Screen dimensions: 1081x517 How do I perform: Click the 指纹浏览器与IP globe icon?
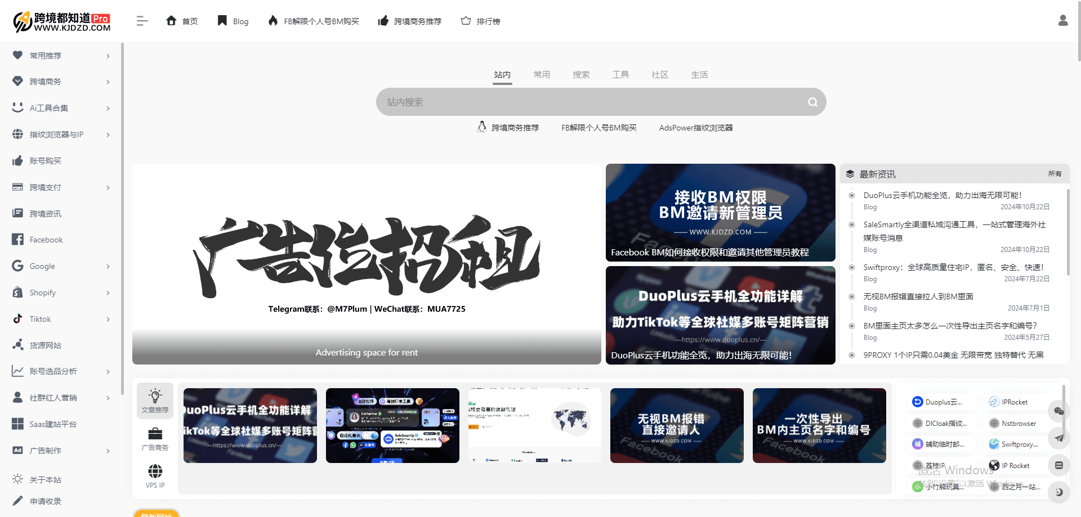point(18,134)
